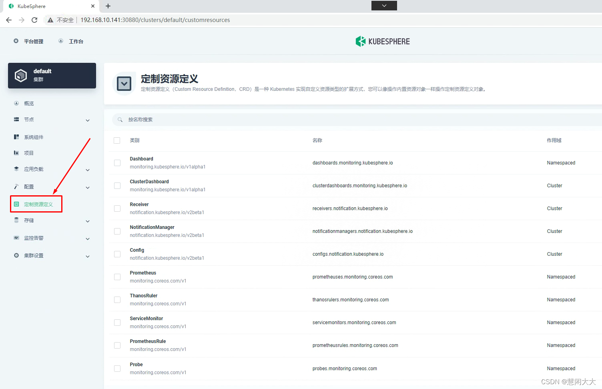Click thanosrulers.monitoring.coreos.com name cell
Image resolution: width=602 pixels, height=389 pixels.
pyautogui.click(x=351, y=300)
